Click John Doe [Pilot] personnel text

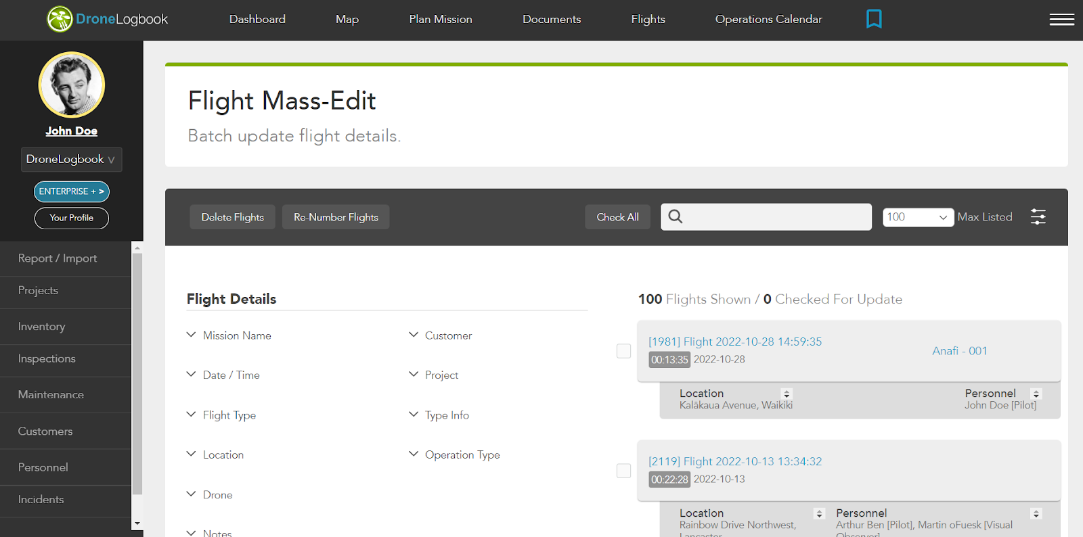[1000, 405]
